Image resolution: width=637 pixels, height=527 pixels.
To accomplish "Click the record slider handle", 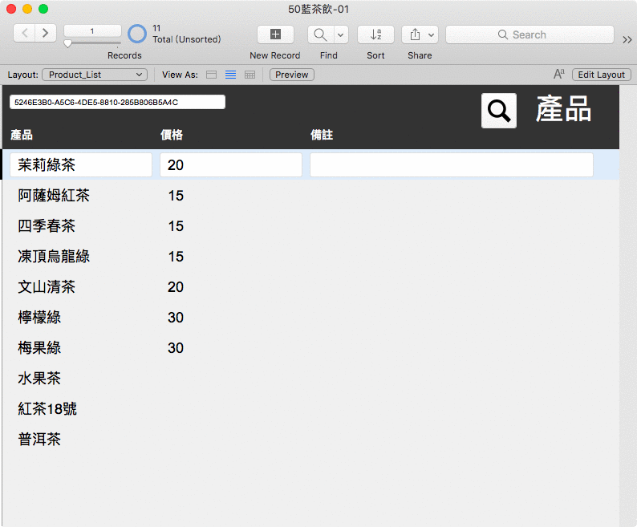I will 68,43.
